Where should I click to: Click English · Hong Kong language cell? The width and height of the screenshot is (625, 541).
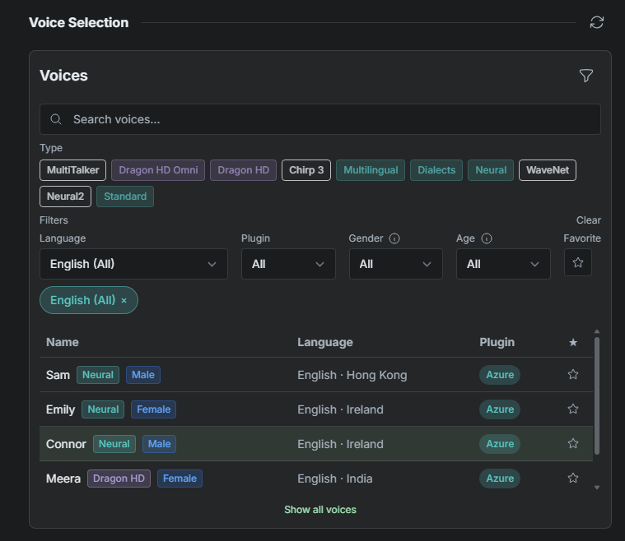coord(352,375)
